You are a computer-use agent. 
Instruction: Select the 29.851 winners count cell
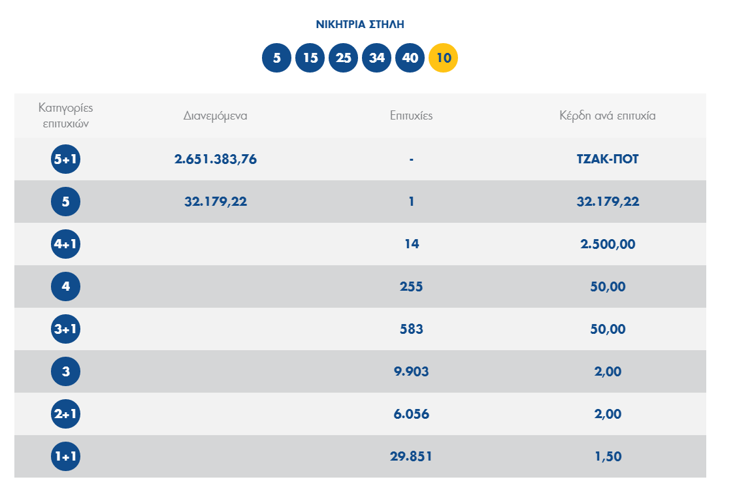point(411,457)
